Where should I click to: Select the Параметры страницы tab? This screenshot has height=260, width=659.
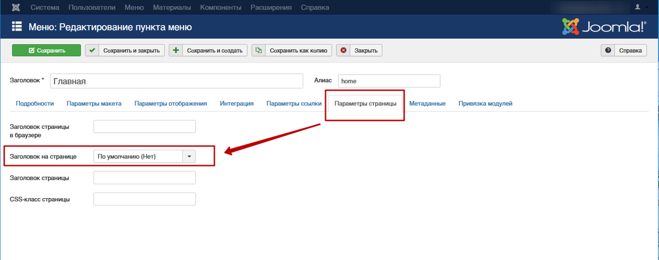(x=366, y=103)
